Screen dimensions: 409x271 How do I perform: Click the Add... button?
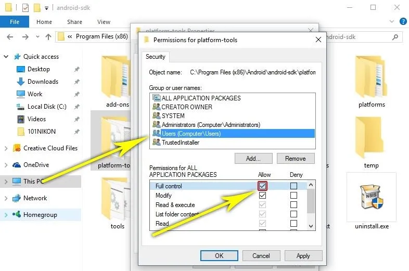(x=253, y=158)
